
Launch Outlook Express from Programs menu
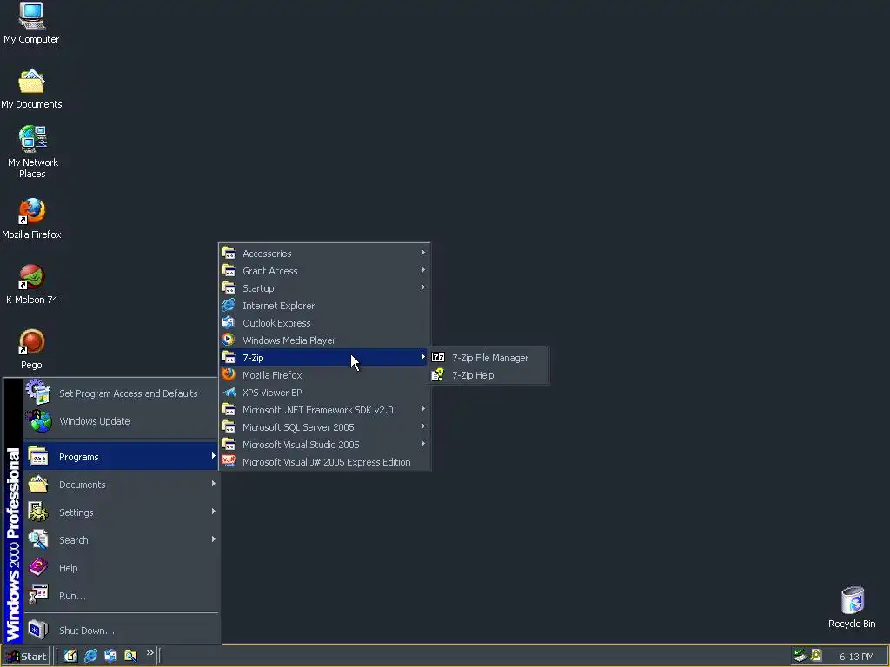pyautogui.click(x=324, y=323)
